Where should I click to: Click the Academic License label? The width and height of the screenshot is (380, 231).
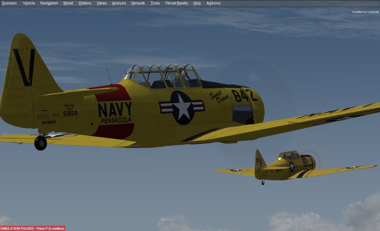coord(365,11)
